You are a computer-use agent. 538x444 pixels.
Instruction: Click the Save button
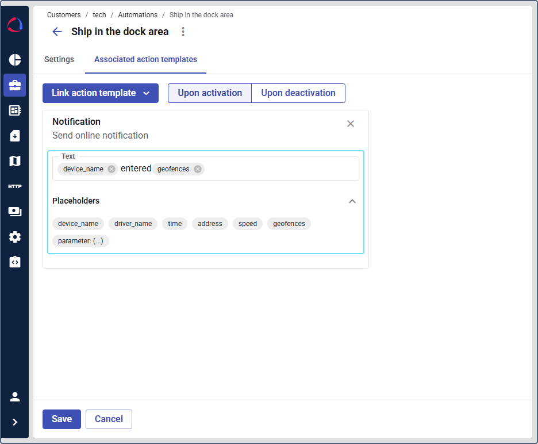[62, 419]
